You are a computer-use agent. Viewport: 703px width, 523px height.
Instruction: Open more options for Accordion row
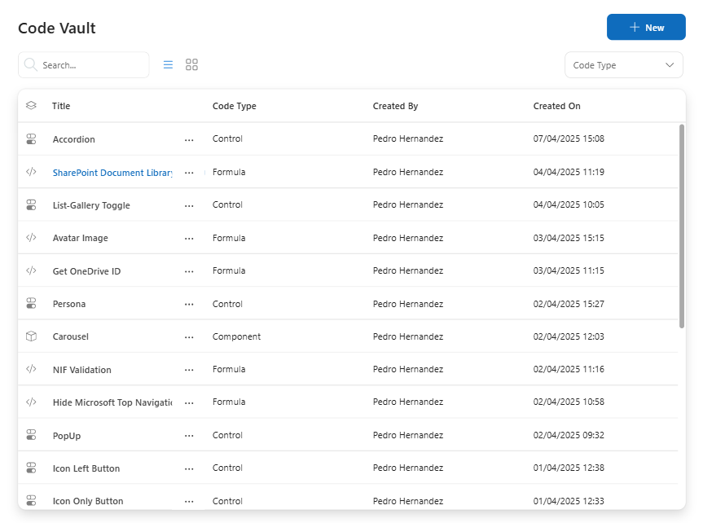pos(189,140)
